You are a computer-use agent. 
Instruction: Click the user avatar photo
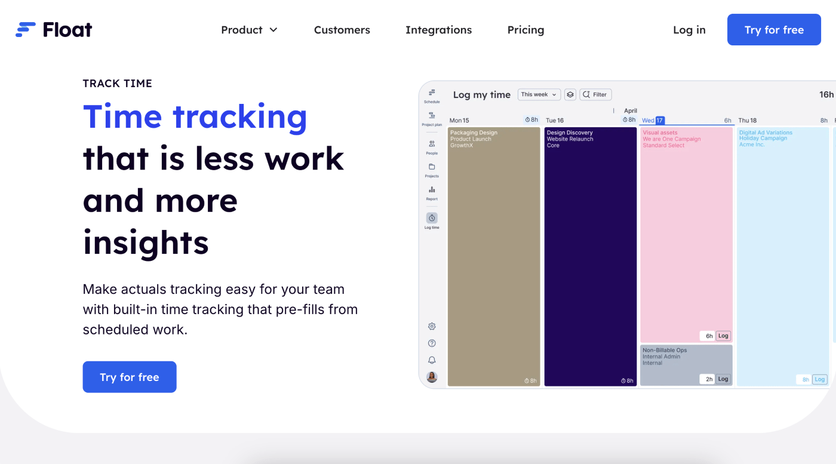click(x=432, y=377)
